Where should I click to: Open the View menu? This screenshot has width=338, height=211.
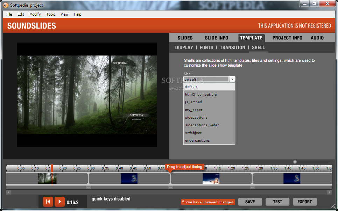coord(64,14)
